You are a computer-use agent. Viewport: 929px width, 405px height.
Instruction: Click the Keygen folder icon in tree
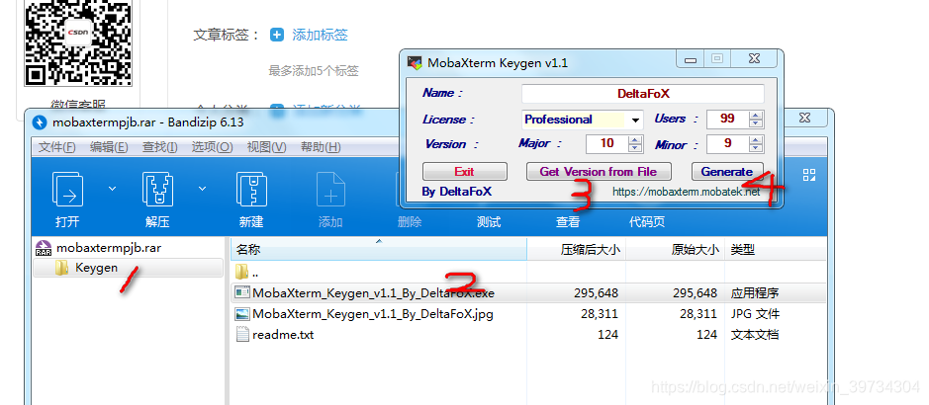pyautogui.click(x=61, y=268)
